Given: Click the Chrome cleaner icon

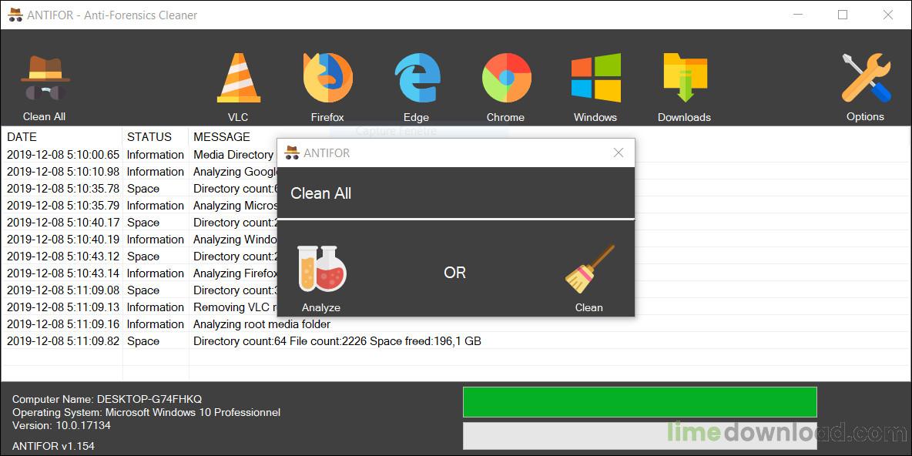Looking at the screenshot, I should click(x=505, y=80).
